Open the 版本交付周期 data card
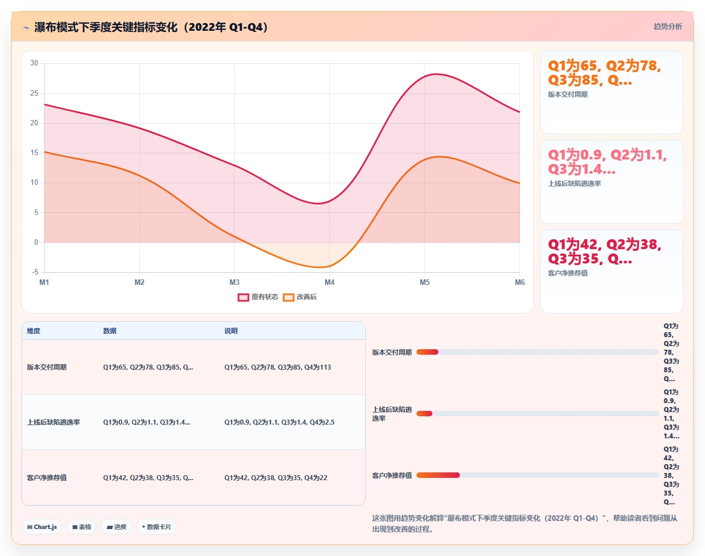 tap(612, 92)
